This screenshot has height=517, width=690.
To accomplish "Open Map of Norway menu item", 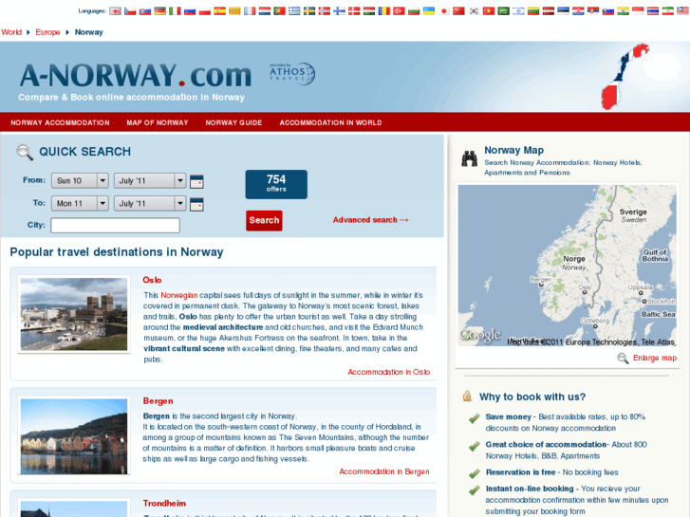I will click(x=158, y=122).
